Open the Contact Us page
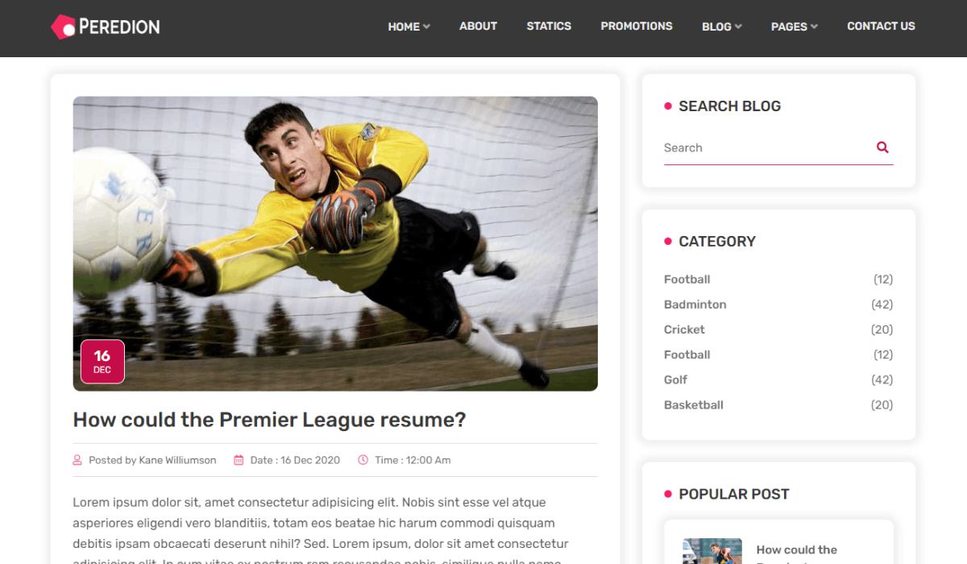This screenshot has width=967, height=564. (x=881, y=26)
